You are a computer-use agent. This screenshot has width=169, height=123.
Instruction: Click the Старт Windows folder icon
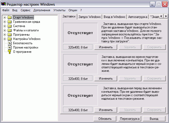pos(9,17)
